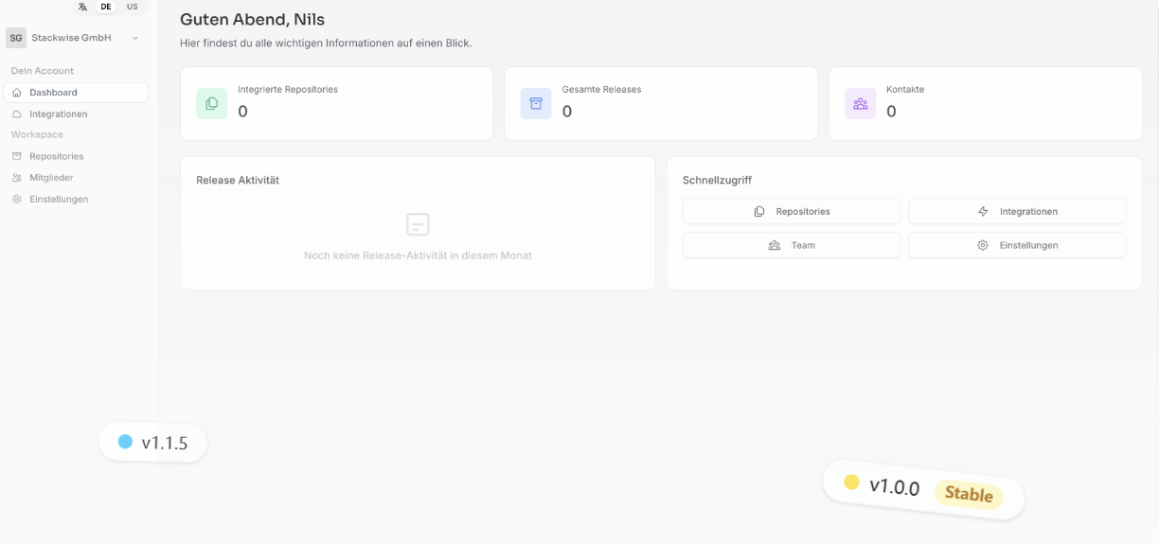Click the blue Gesamte Releases archive icon
The width and height of the screenshot is (1159, 544).
click(x=536, y=103)
